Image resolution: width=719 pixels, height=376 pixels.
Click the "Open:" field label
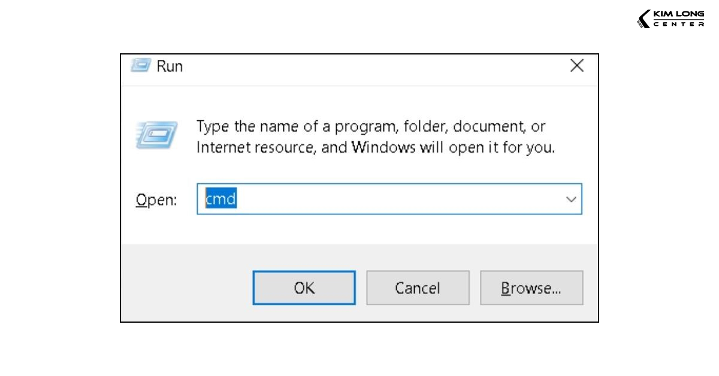[x=156, y=200]
